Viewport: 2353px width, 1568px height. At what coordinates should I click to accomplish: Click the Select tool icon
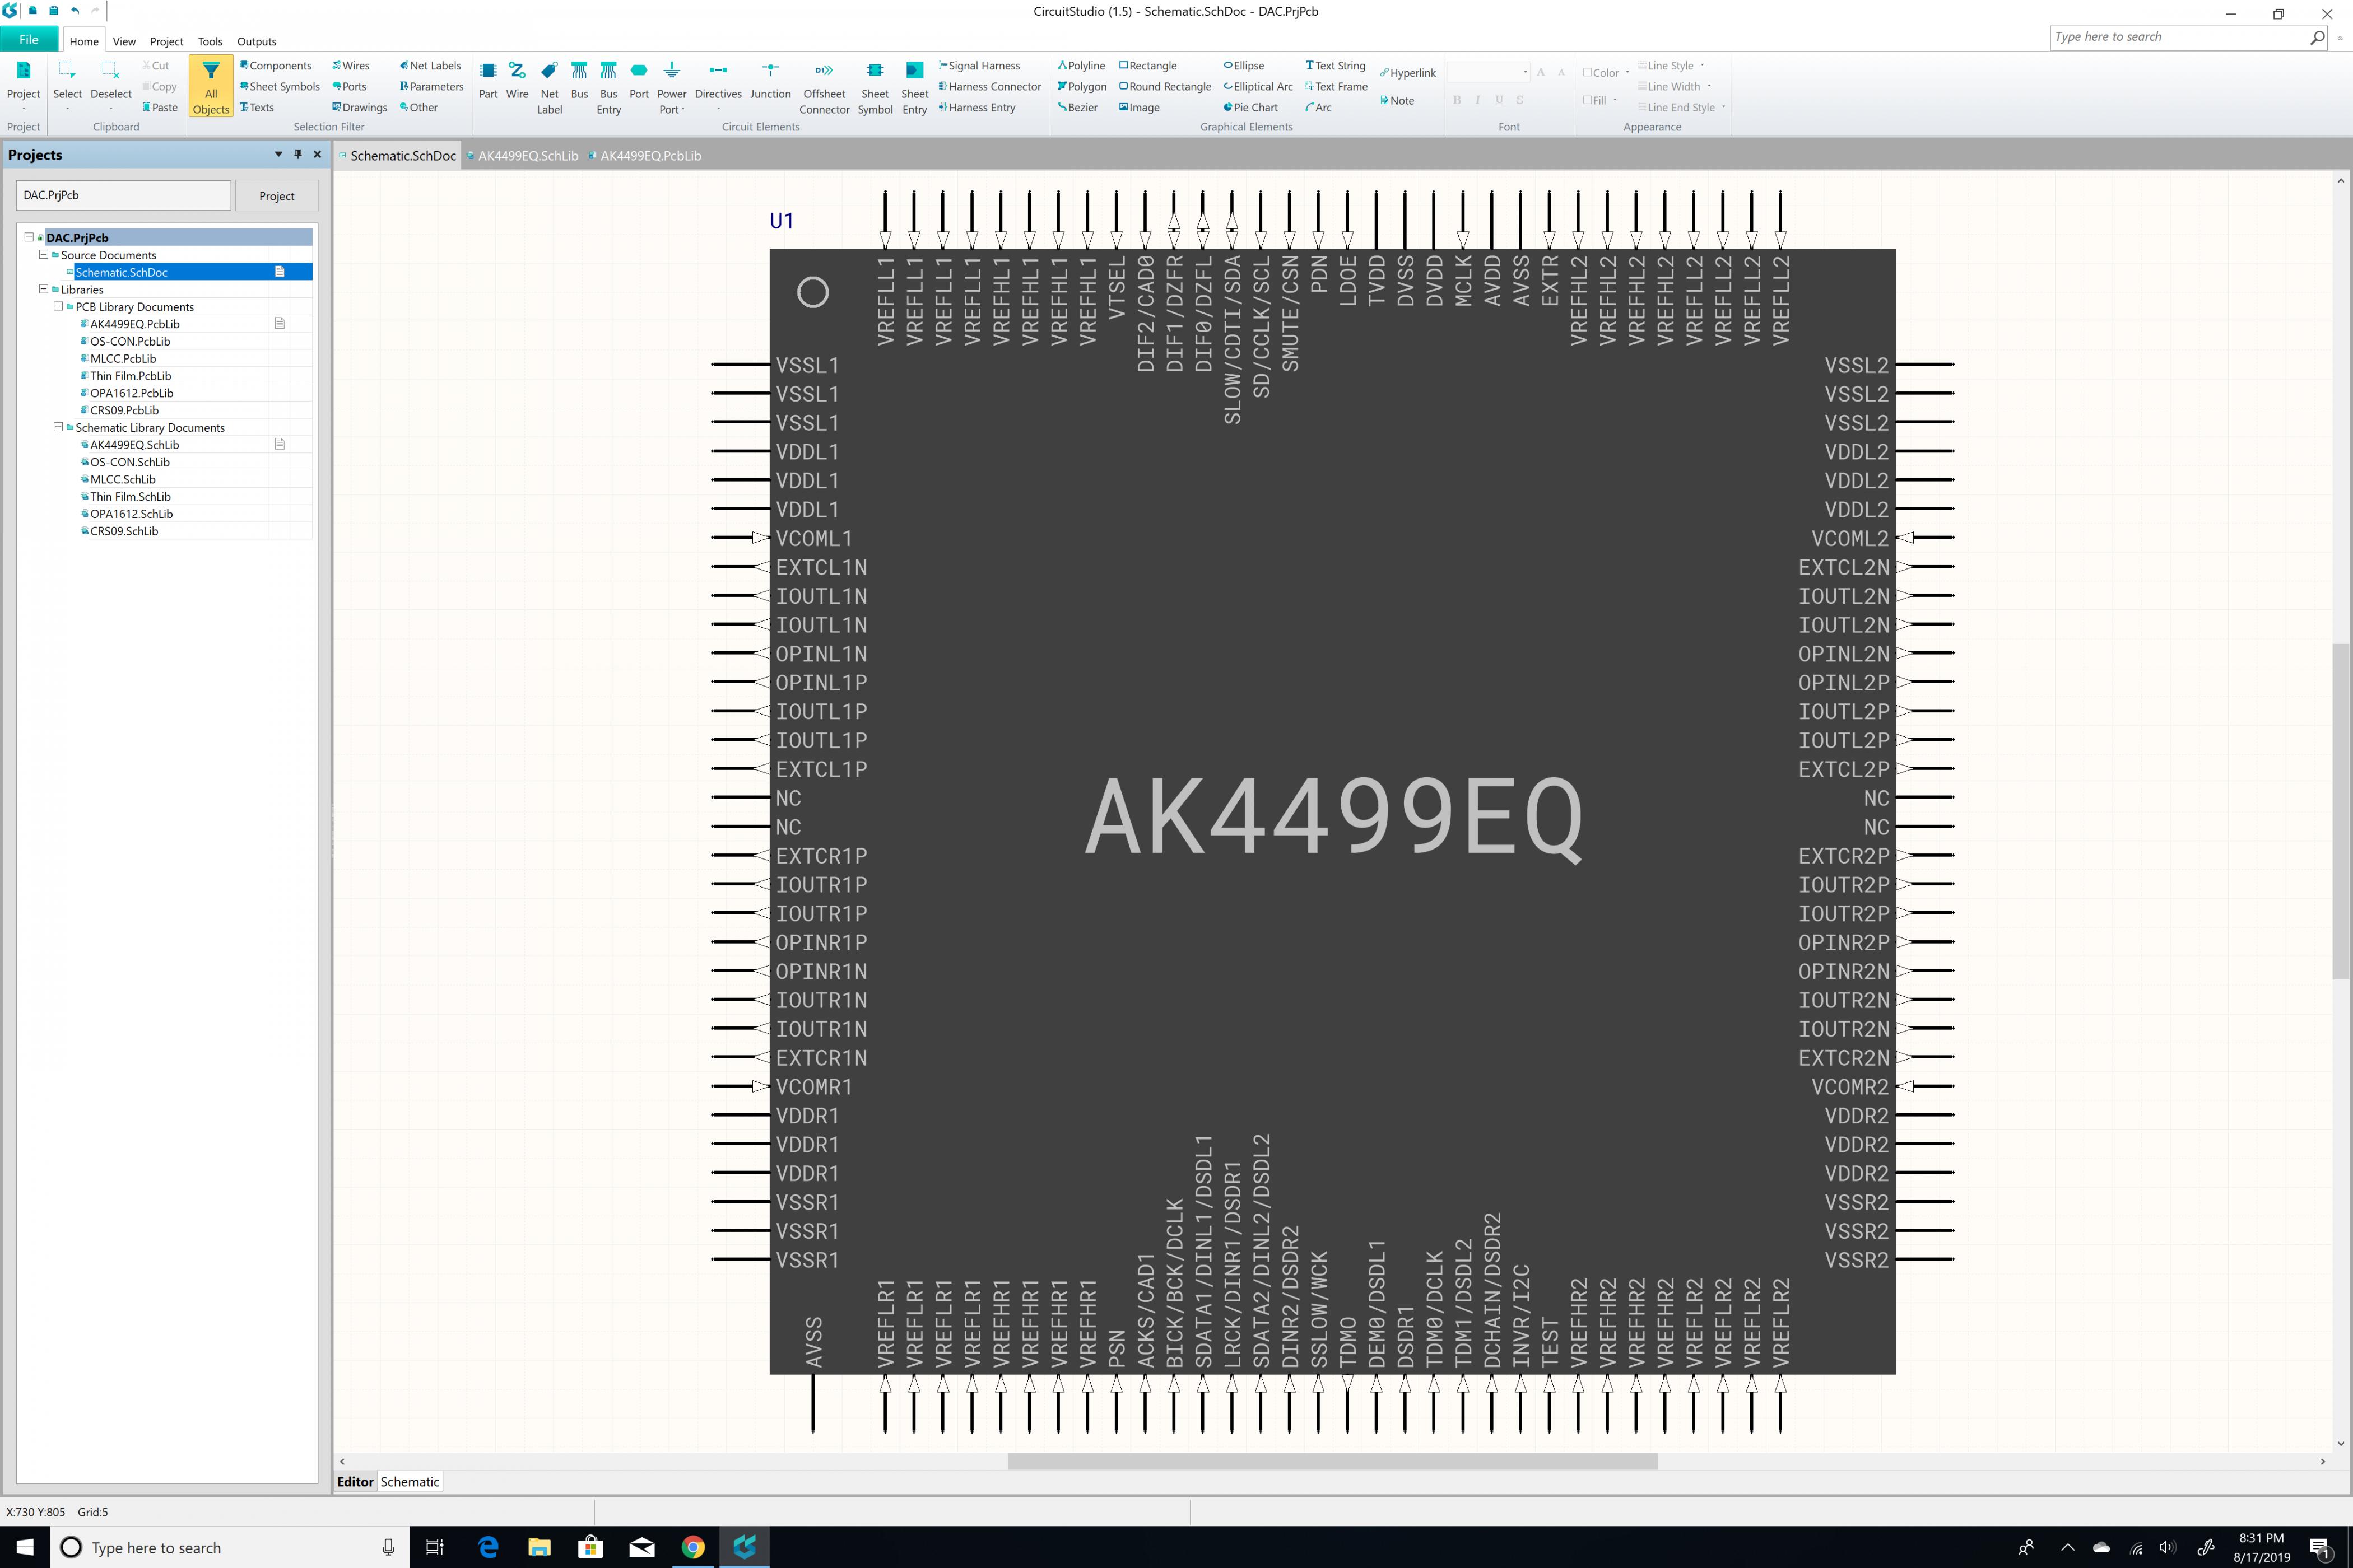67,85
